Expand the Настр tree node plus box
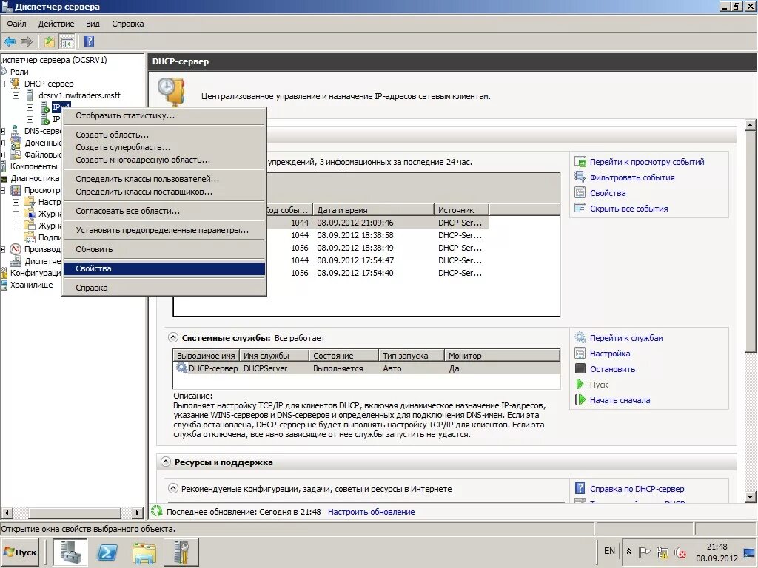This screenshot has height=568, width=758. (16, 202)
